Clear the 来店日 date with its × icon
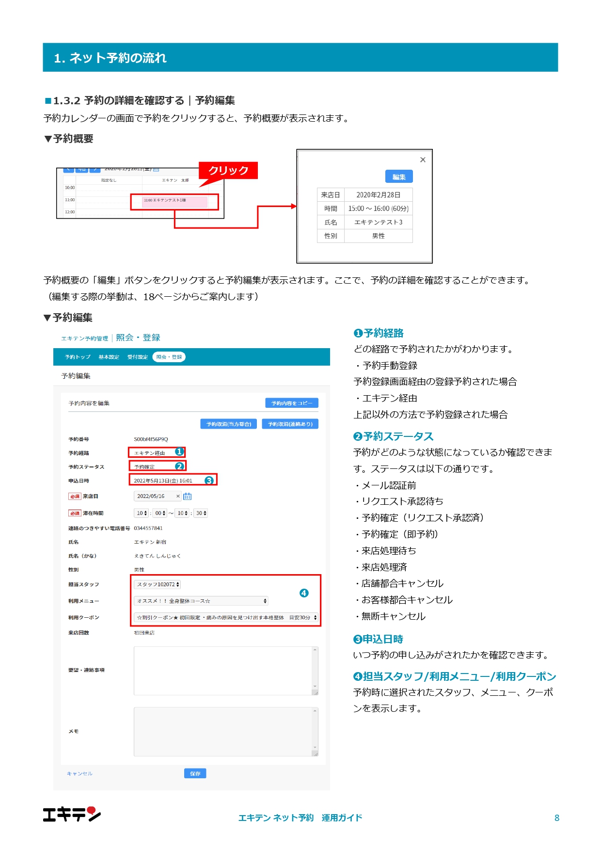Screen dimensions: 601x851 coord(178,496)
